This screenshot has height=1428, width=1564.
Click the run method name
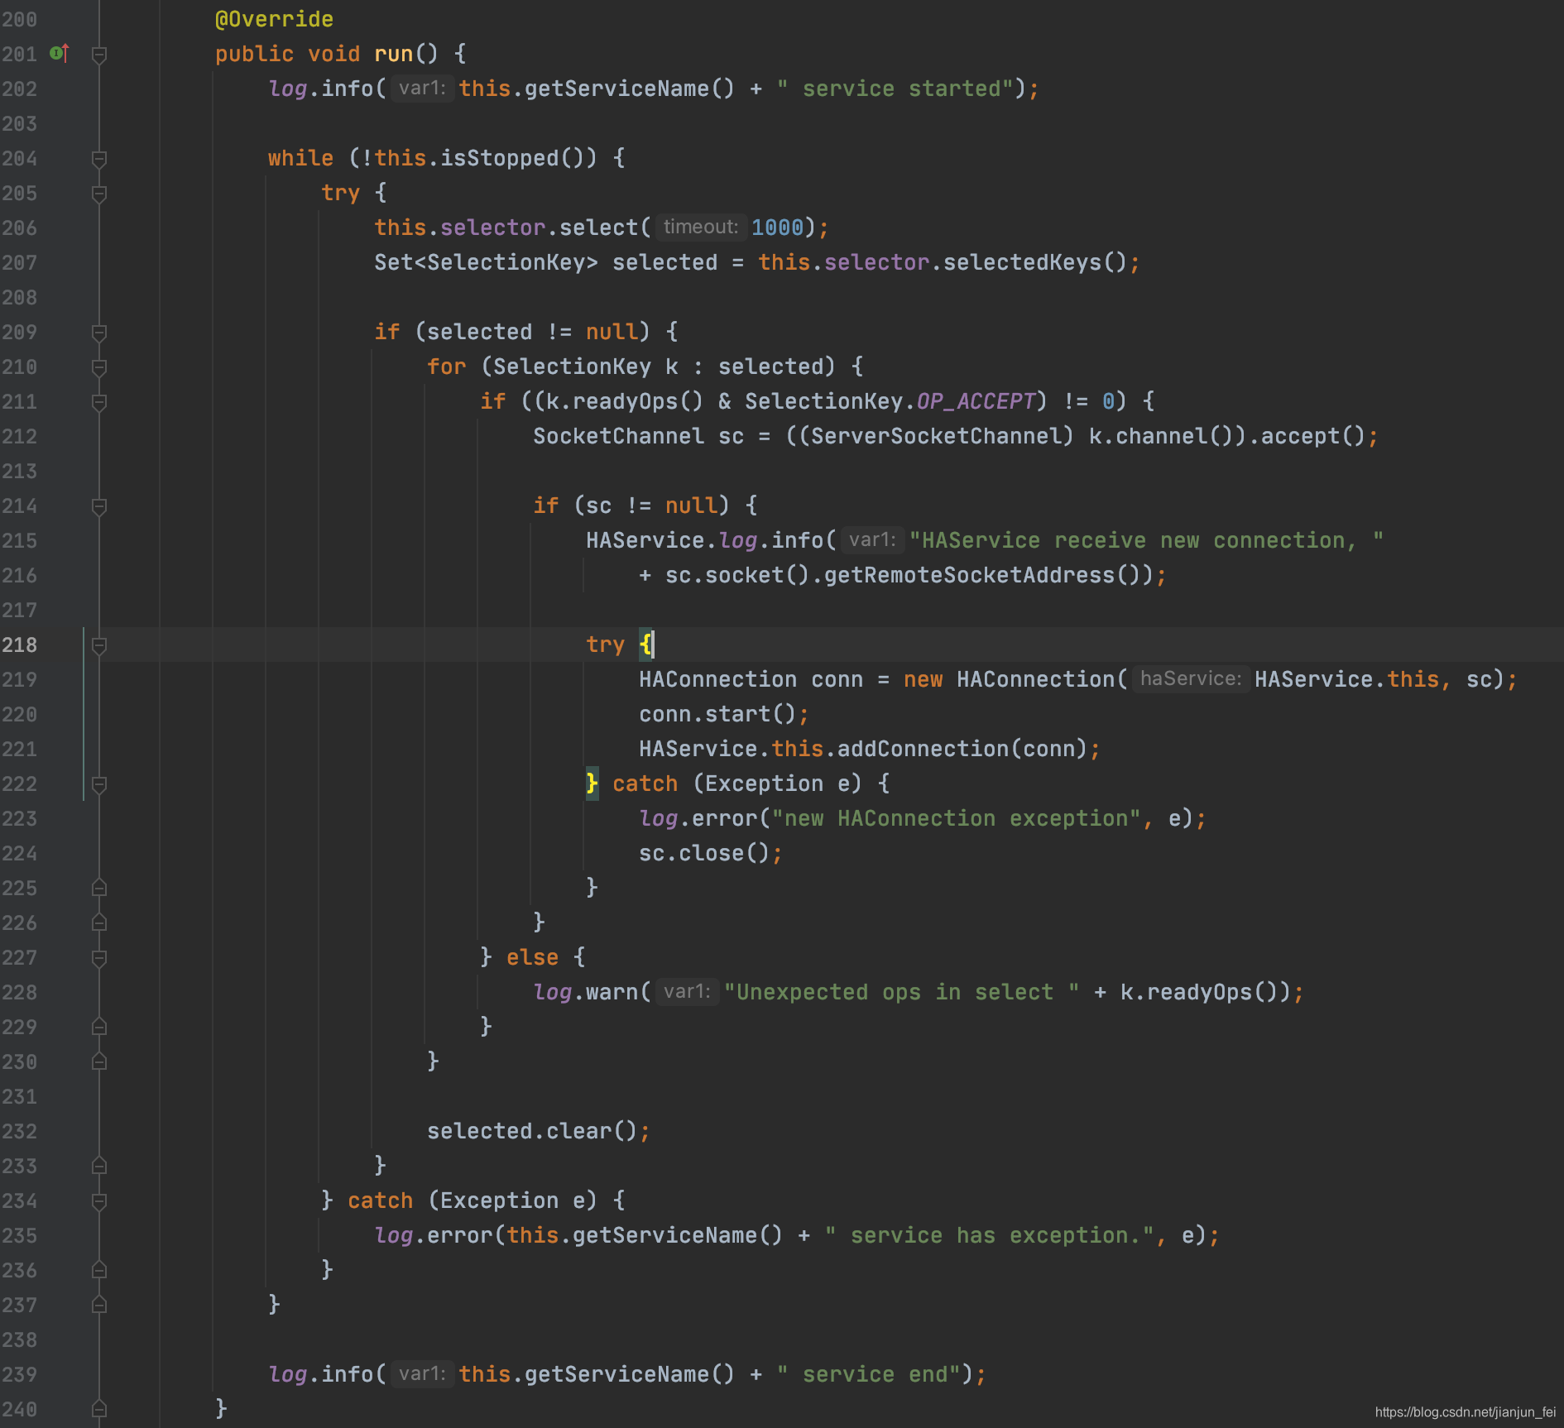coord(393,54)
